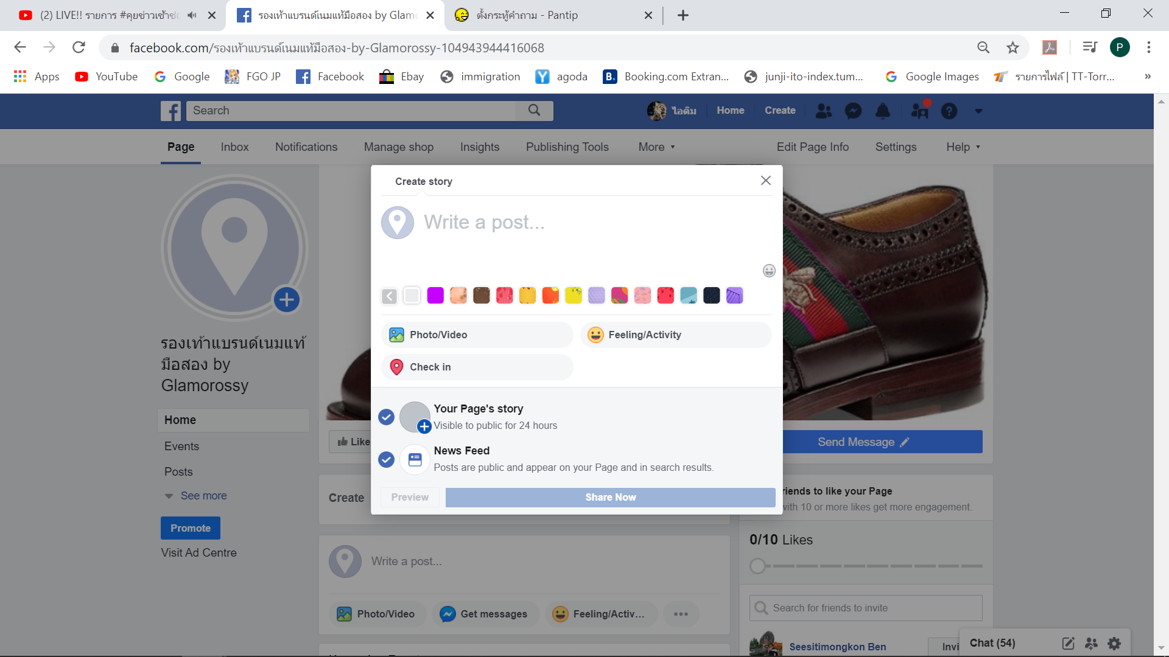The image size is (1169, 657).
Task: Uncheck Your Page's story option
Action: [386, 417]
